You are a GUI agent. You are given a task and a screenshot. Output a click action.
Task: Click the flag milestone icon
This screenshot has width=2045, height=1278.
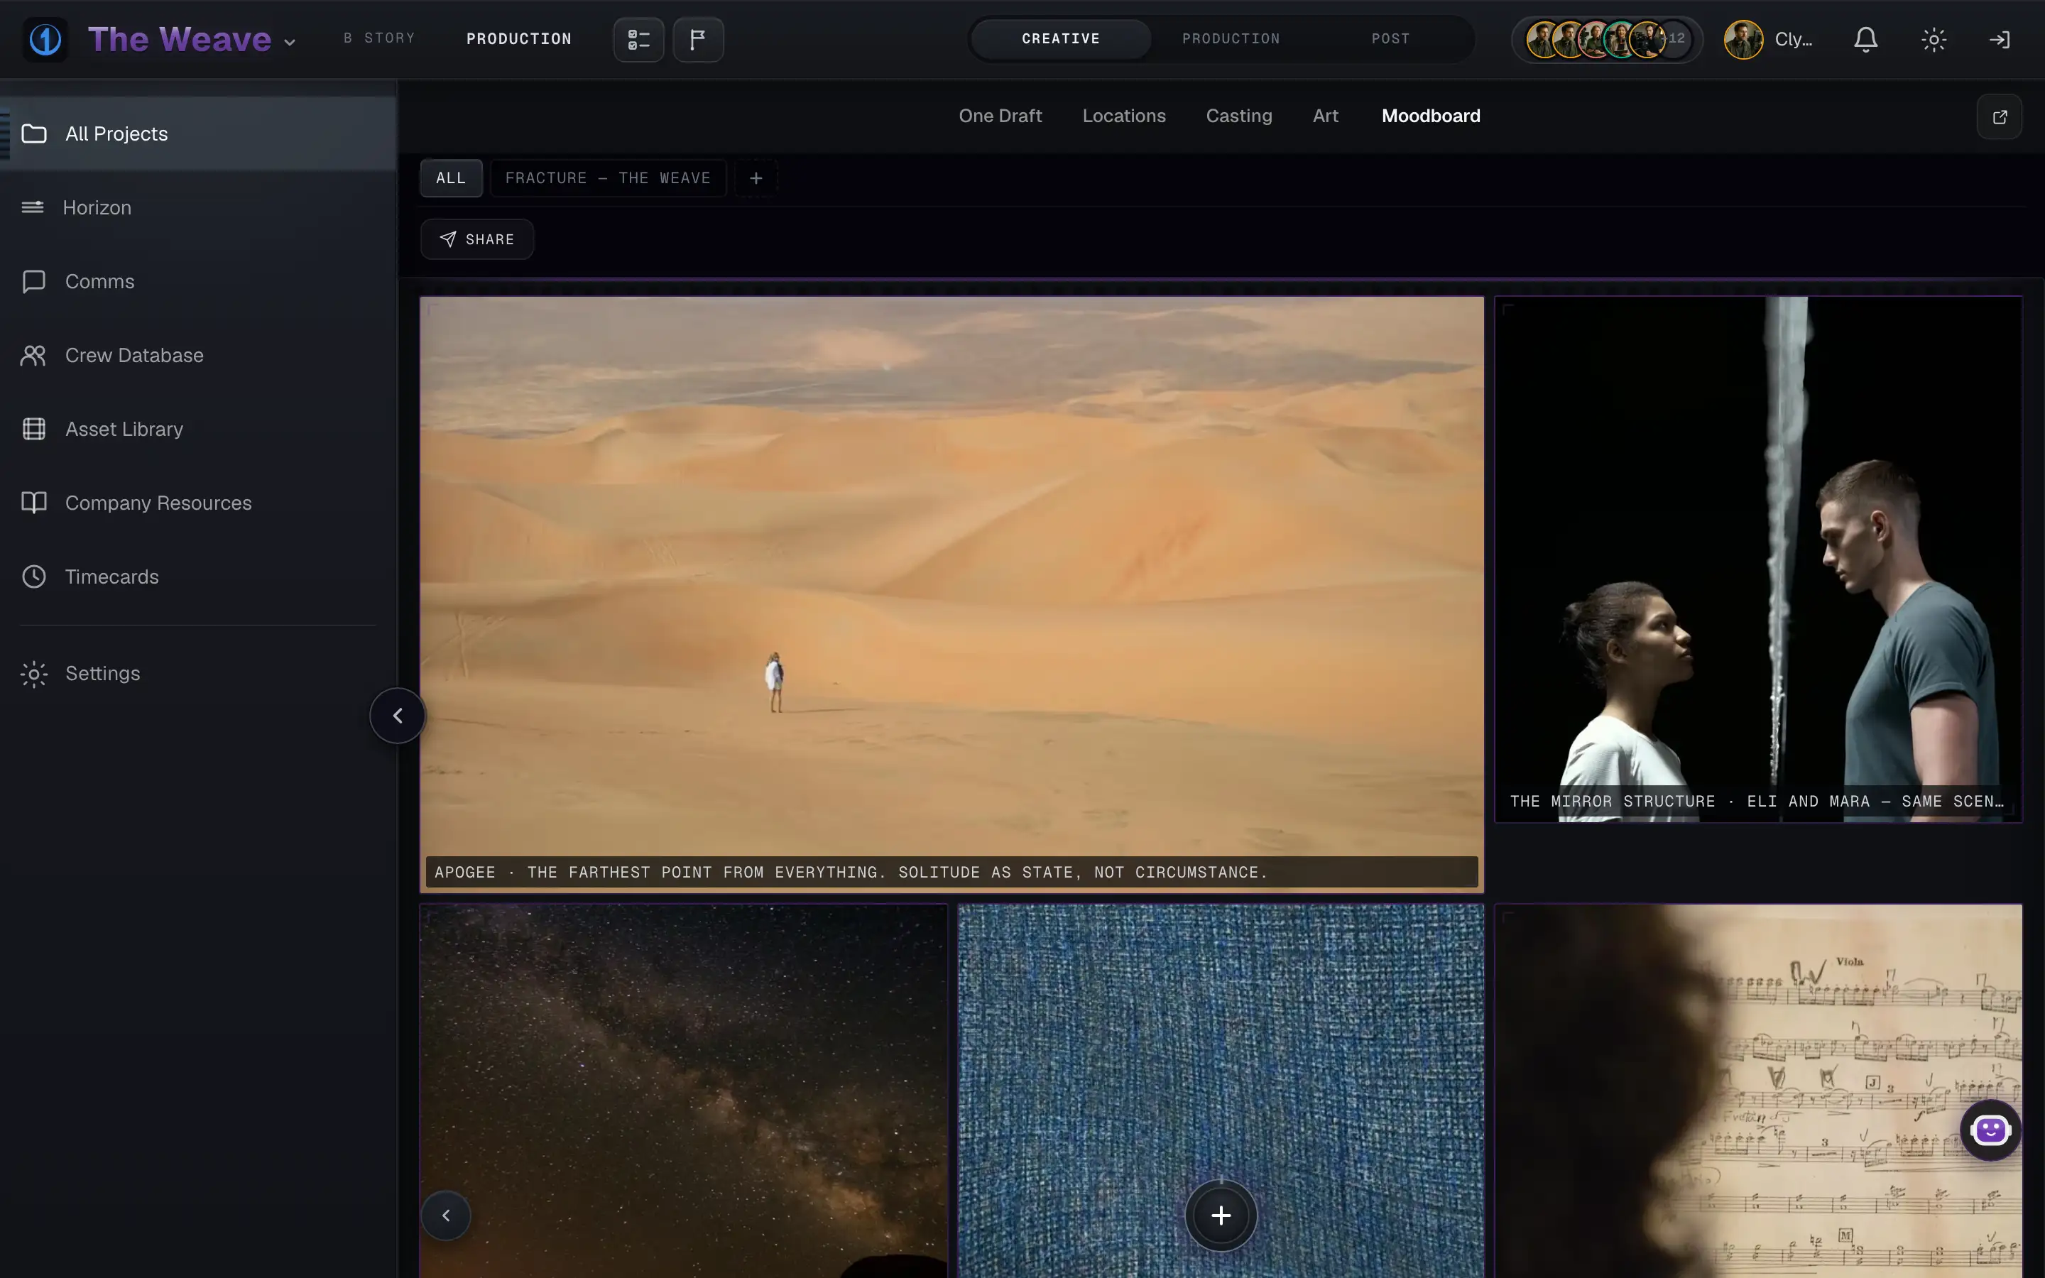pyautogui.click(x=698, y=39)
